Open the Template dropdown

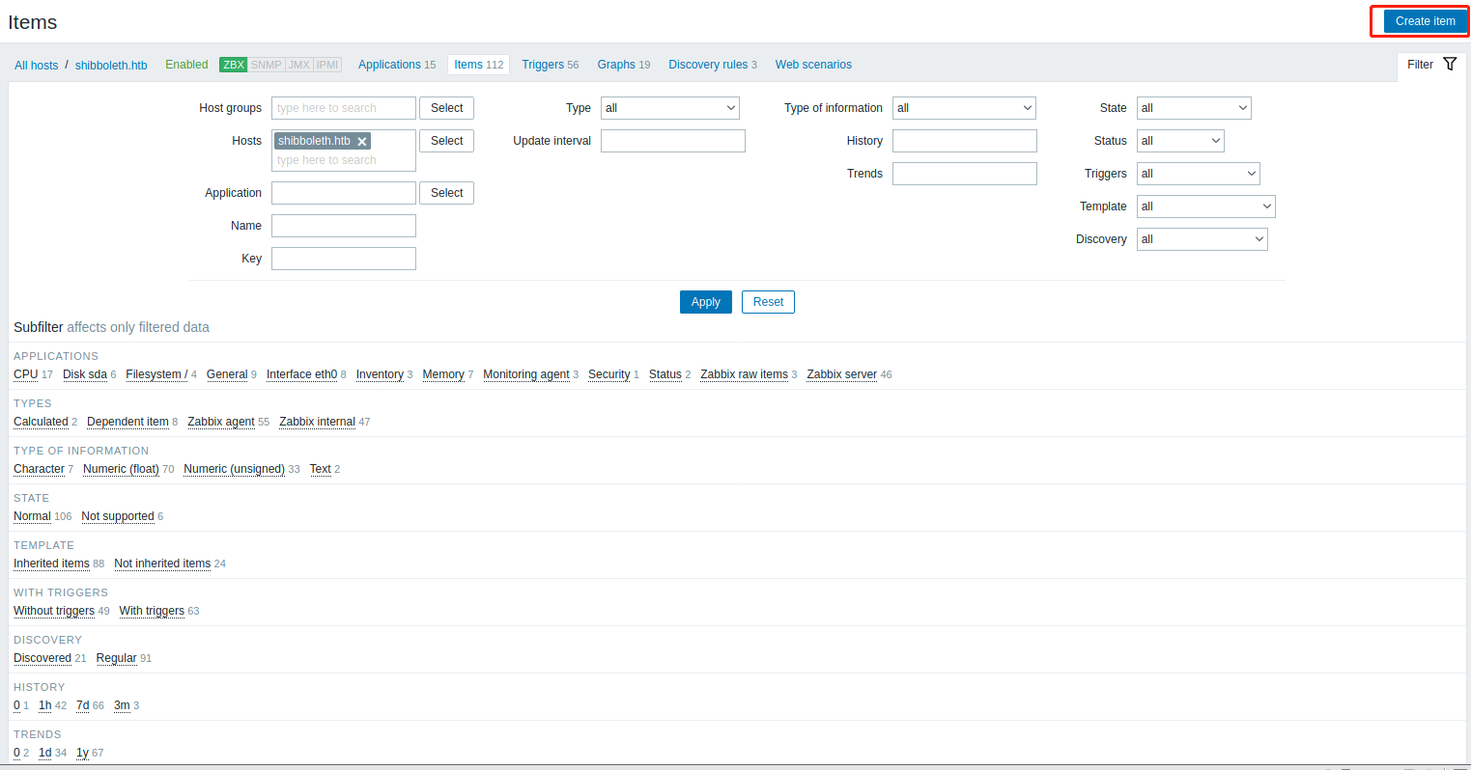coord(1206,206)
